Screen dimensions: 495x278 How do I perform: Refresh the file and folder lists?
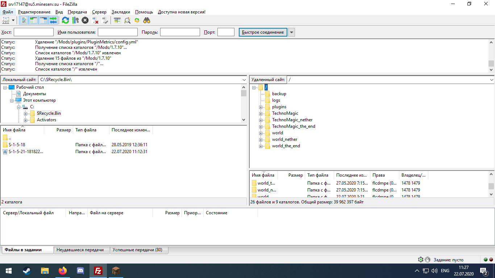point(65,20)
